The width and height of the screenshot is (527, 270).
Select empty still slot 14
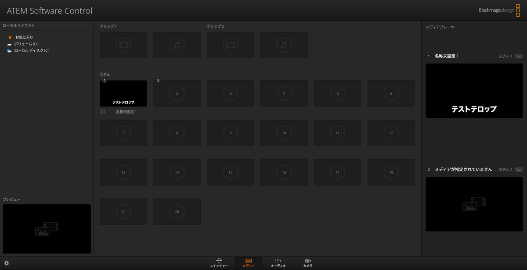click(x=177, y=172)
